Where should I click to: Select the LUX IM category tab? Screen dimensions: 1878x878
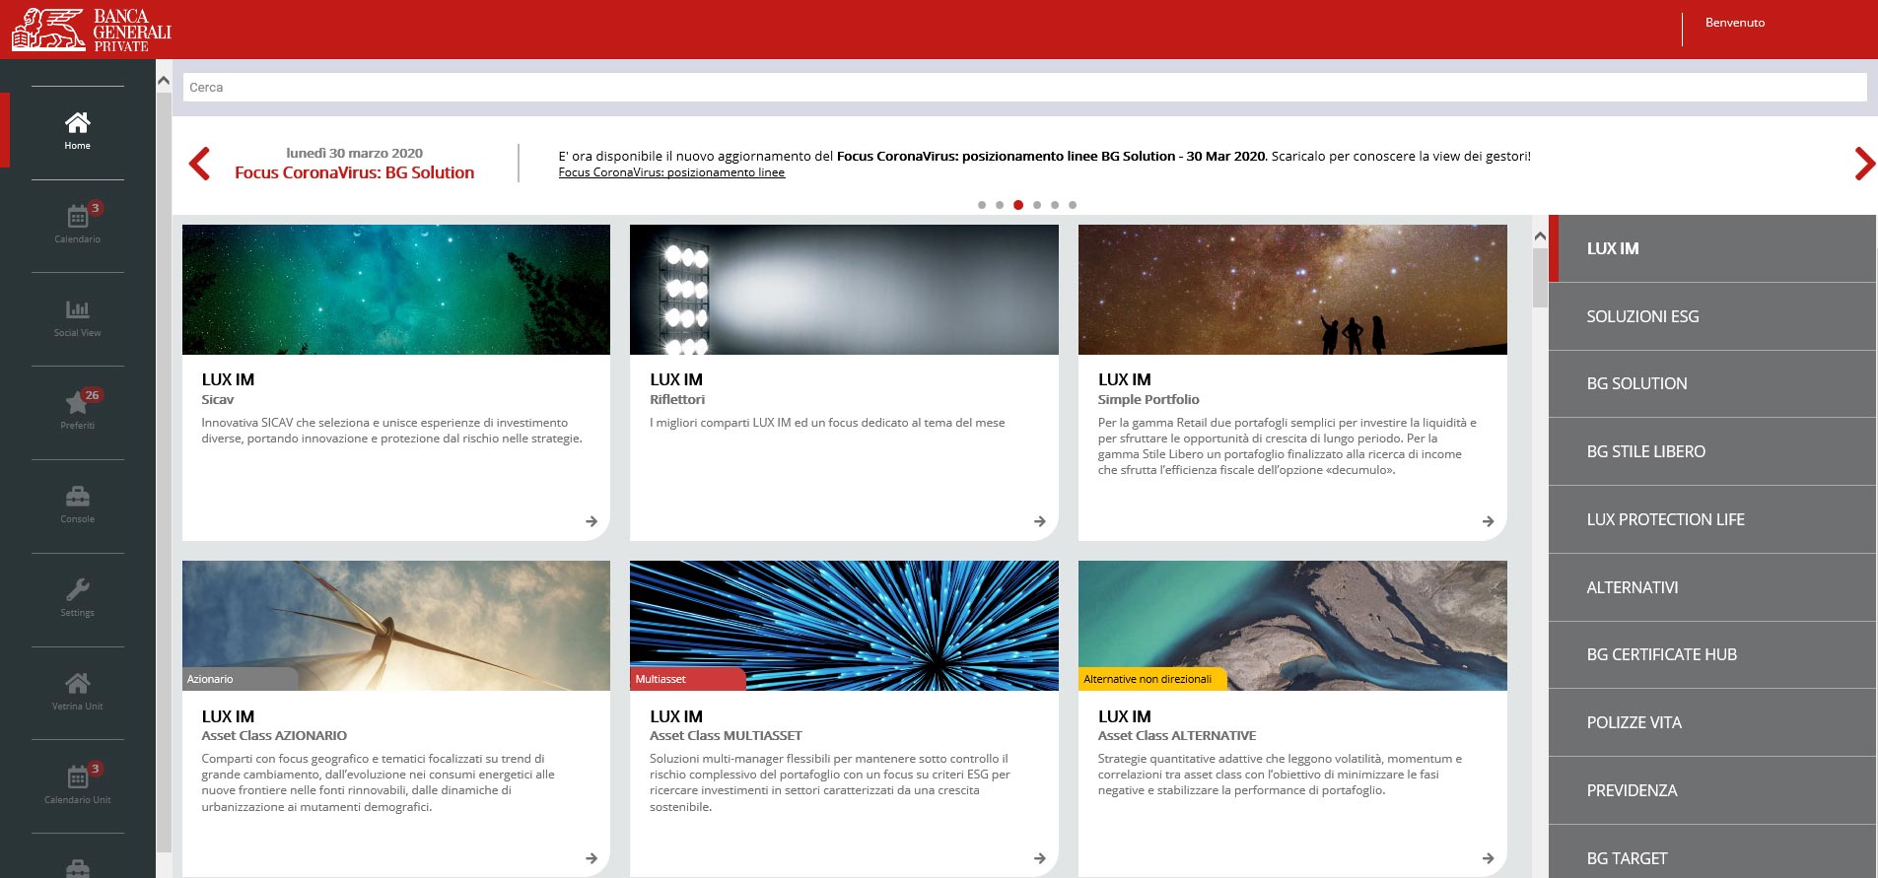click(1712, 248)
